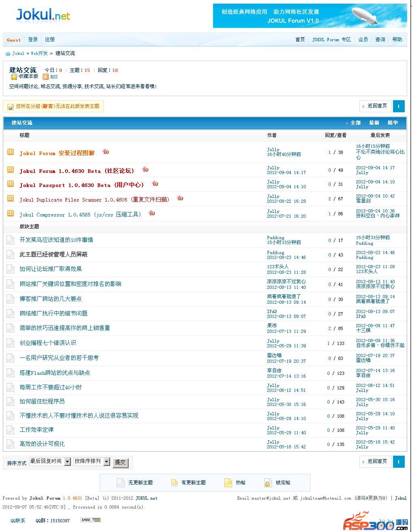Open thread Jokul Forum 安装过程图解
412x532 pixels.
(x=57, y=153)
